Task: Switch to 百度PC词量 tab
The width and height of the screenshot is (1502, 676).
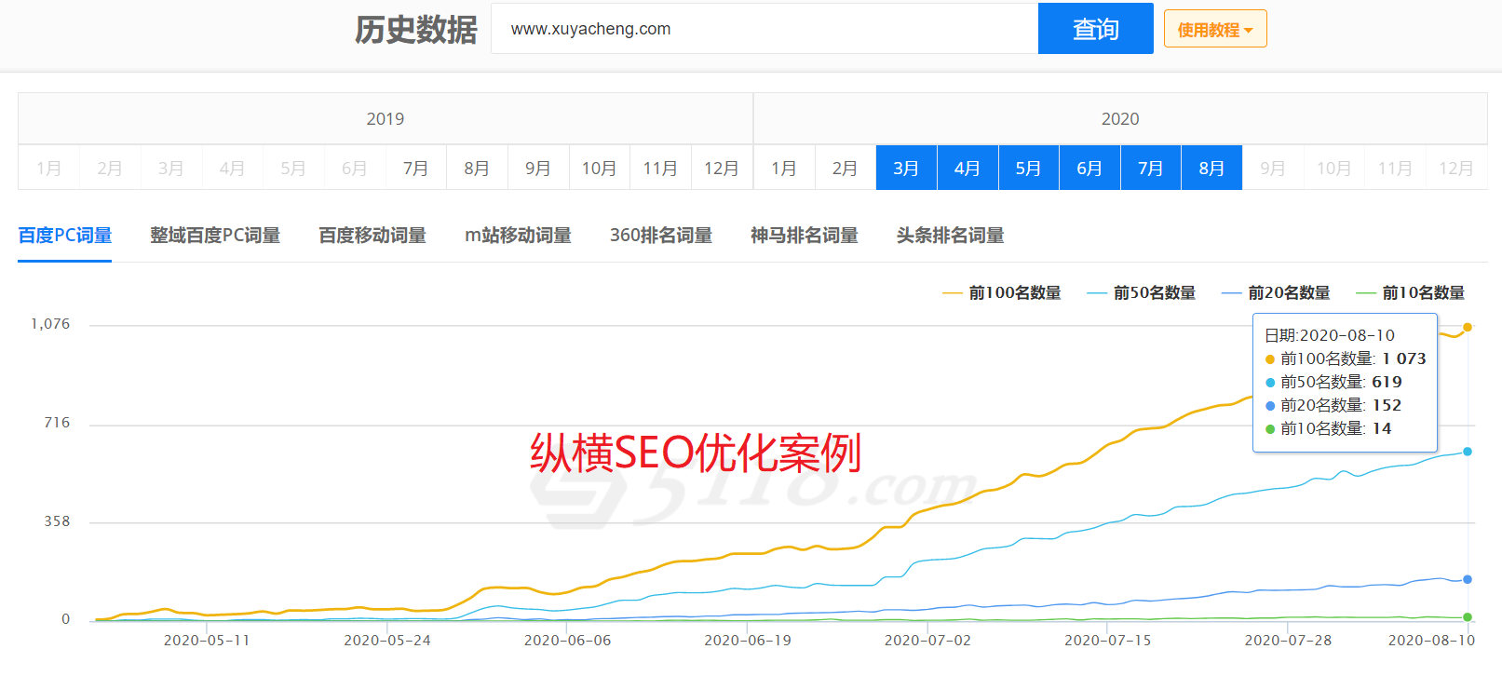Action: (65, 236)
